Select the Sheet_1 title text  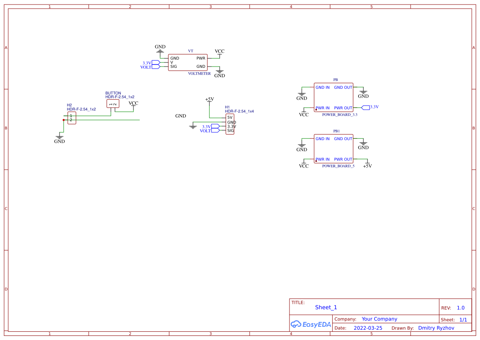(x=326, y=307)
